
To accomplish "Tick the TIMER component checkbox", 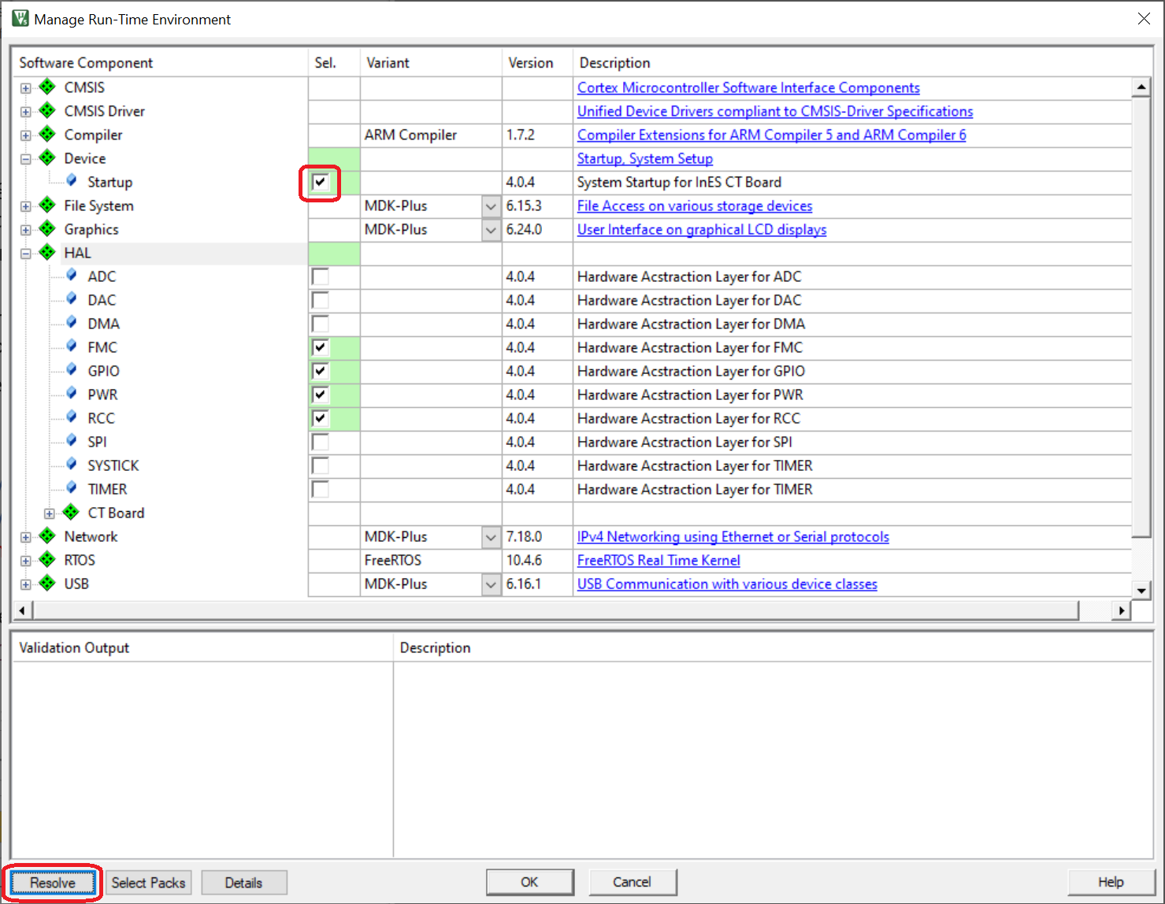I will (x=321, y=489).
